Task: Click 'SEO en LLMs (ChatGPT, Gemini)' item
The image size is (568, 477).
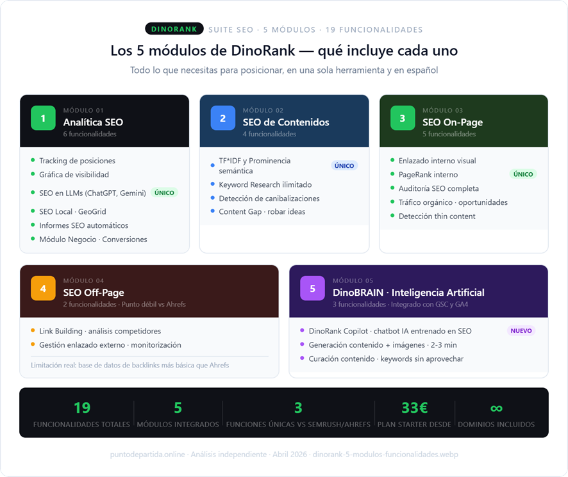Action: [92, 193]
